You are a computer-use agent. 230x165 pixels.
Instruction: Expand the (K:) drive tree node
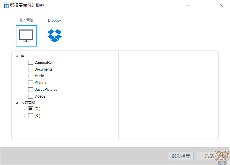click(24, 115)
